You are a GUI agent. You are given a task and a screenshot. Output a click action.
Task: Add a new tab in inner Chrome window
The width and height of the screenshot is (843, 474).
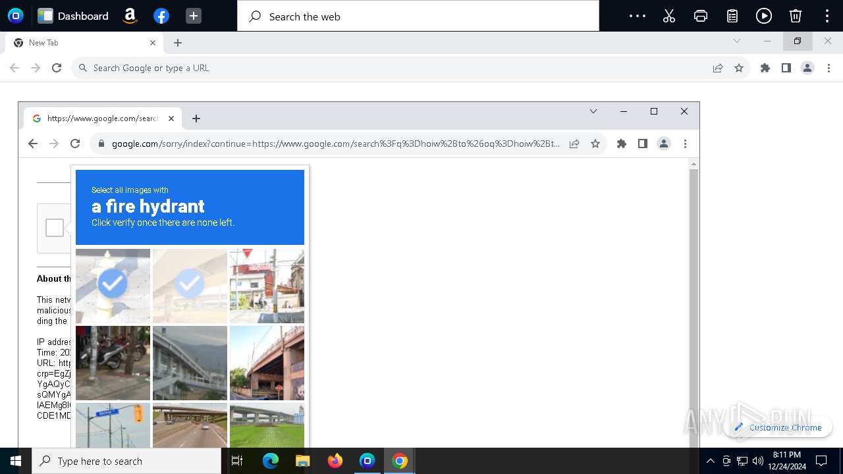click(x=196, y=118)
